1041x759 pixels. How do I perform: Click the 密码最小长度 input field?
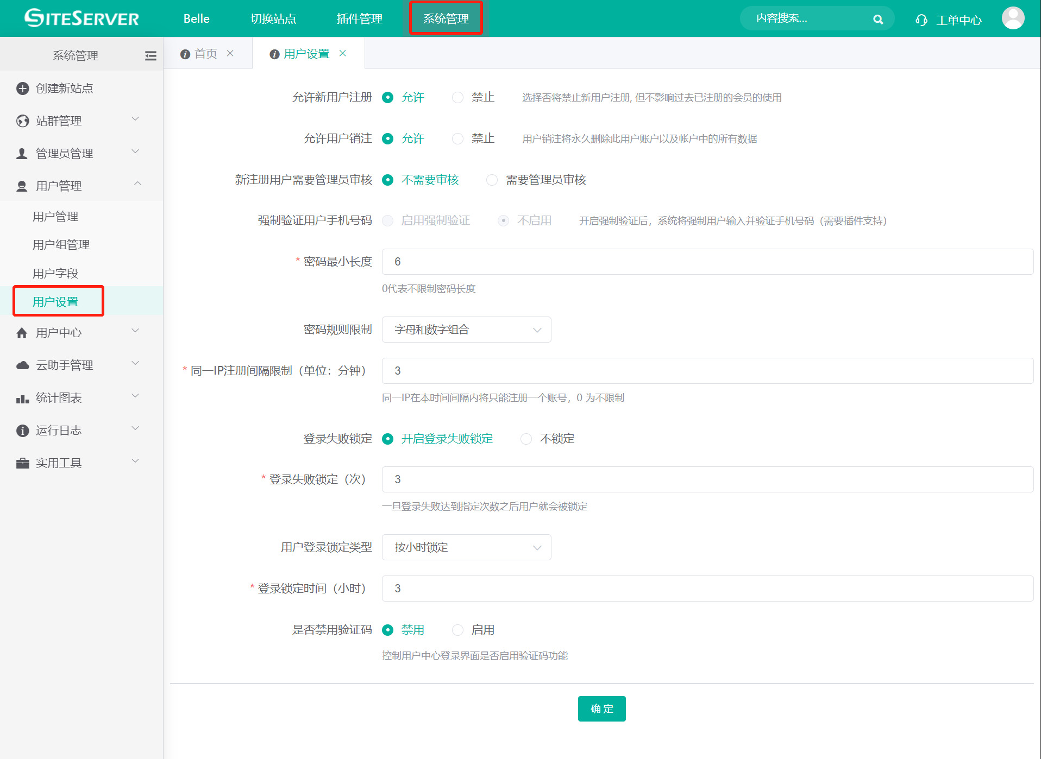pos(706,262)
